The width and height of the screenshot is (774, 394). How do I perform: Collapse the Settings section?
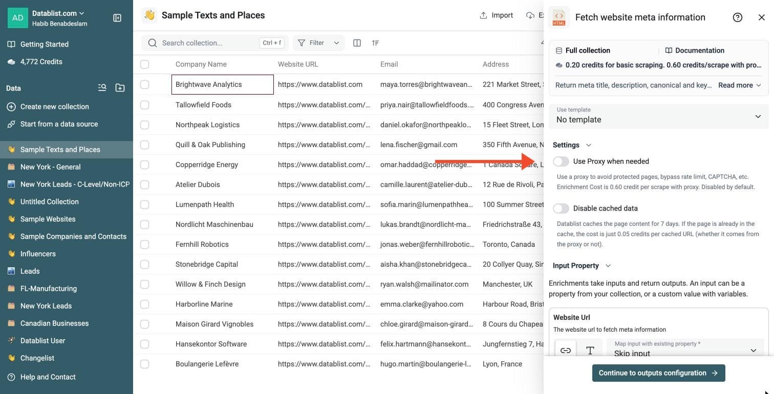(572, 145)
